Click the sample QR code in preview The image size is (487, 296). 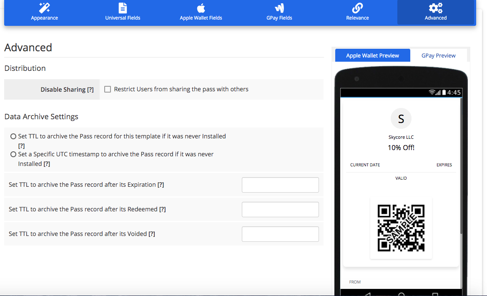401,228
